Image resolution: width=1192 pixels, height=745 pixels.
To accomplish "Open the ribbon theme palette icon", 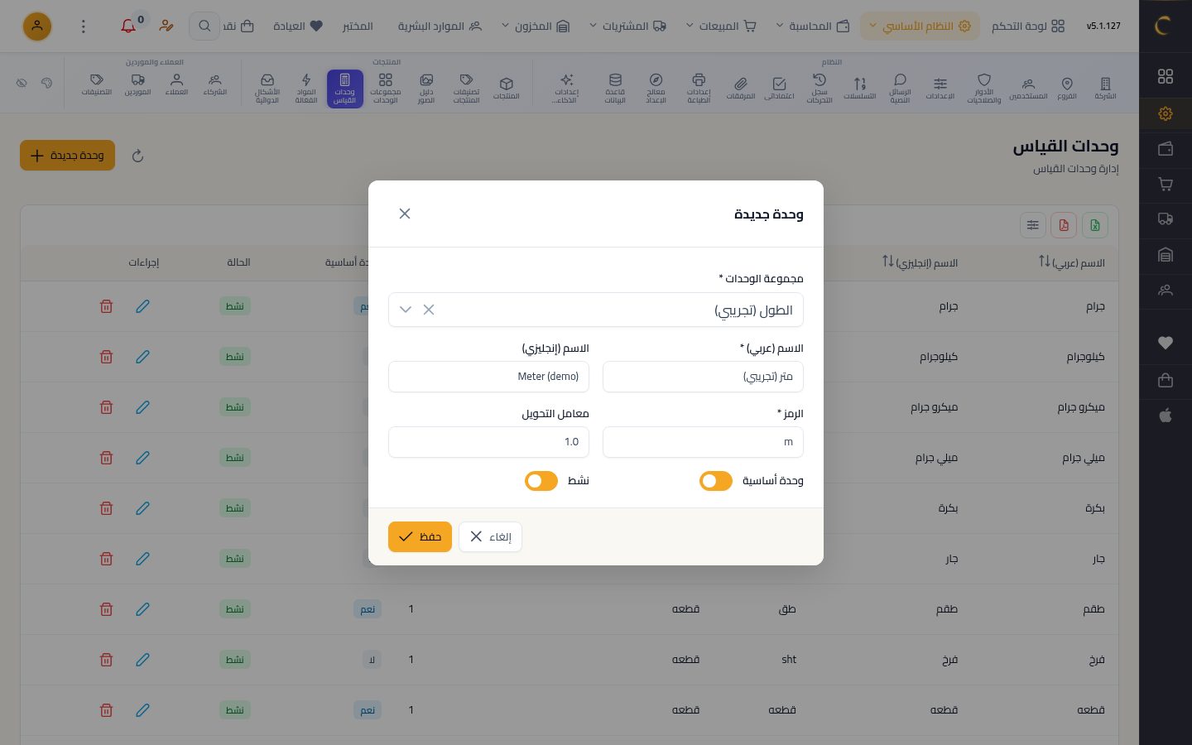I will tap(46, 83).
